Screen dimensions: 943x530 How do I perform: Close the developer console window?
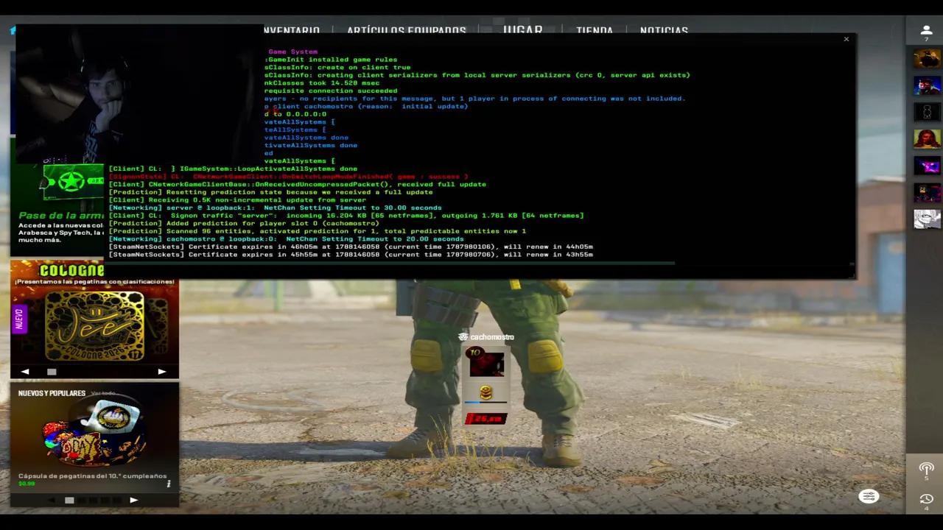click(846, 39)
